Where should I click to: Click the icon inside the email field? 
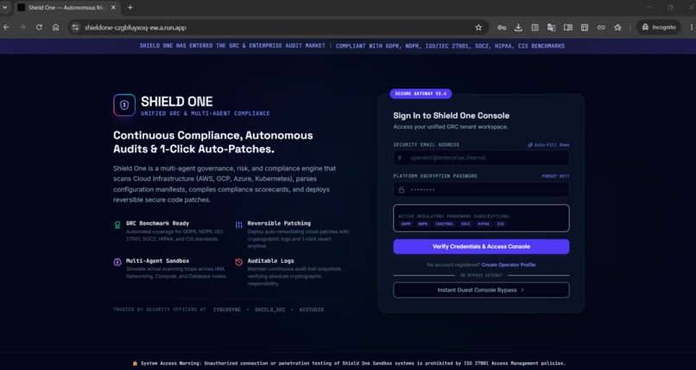pos(400,157)
